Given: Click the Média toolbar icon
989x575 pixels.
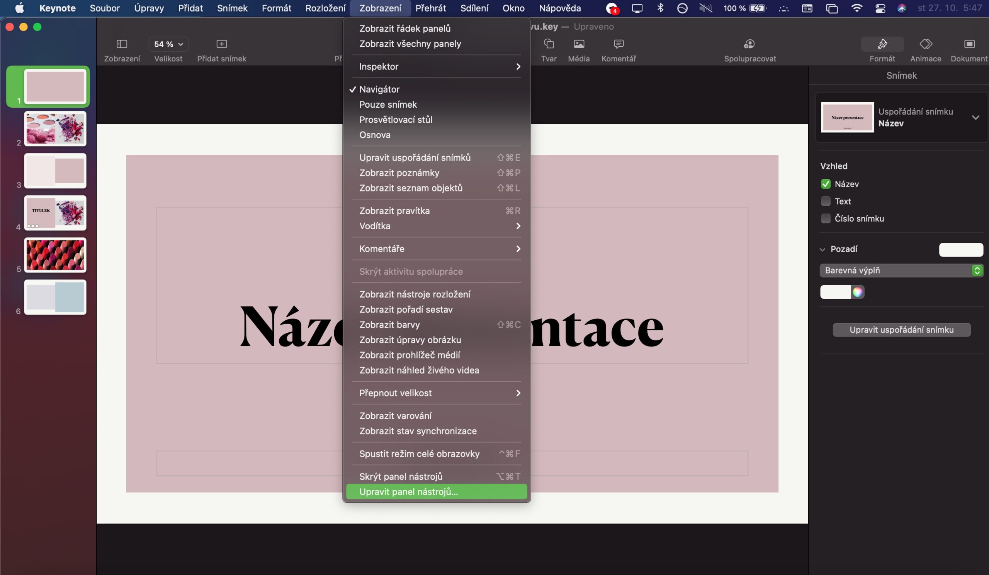Looking at the screenshot, I should point(578,44).
